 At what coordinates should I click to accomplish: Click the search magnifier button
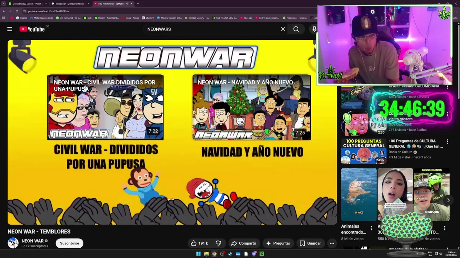296,29
